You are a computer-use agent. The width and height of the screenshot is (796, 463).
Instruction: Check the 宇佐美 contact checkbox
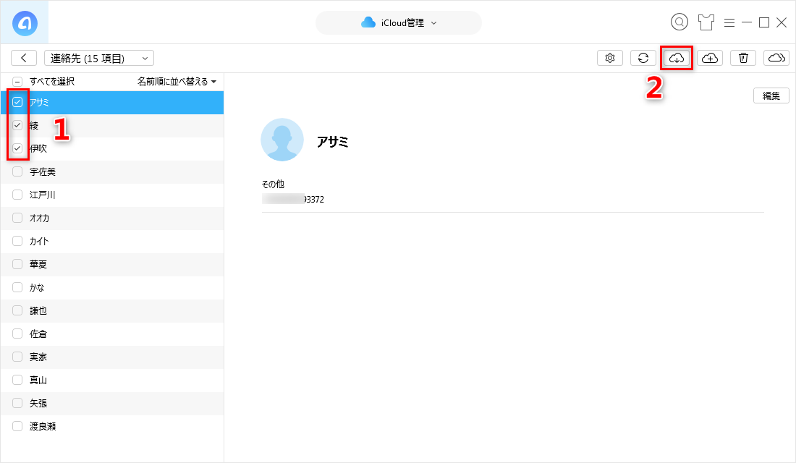tap(17, 171)
